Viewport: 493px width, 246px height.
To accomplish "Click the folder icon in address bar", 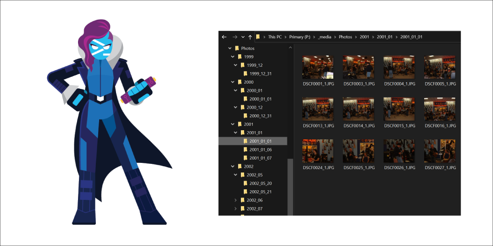I will [x=259, y=37].
